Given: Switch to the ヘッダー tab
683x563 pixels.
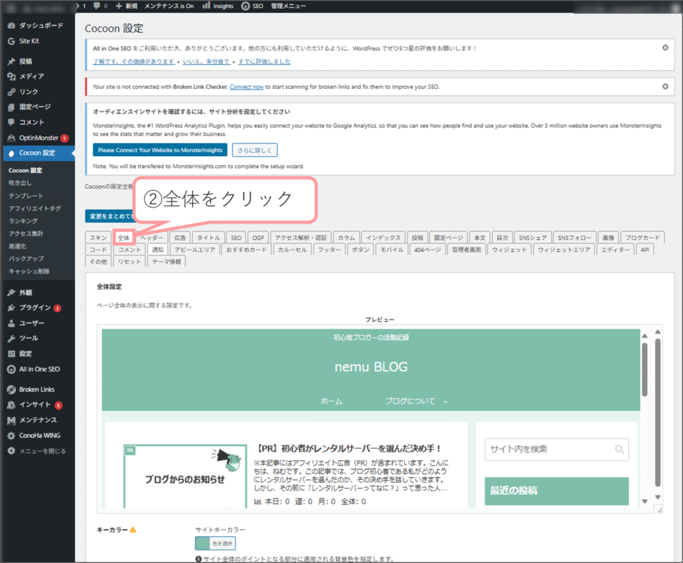Looking at the screenshot, I should coord(151,237).
